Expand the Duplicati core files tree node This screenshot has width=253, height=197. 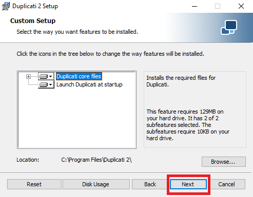pyautogui.click(x=28, y=76)
